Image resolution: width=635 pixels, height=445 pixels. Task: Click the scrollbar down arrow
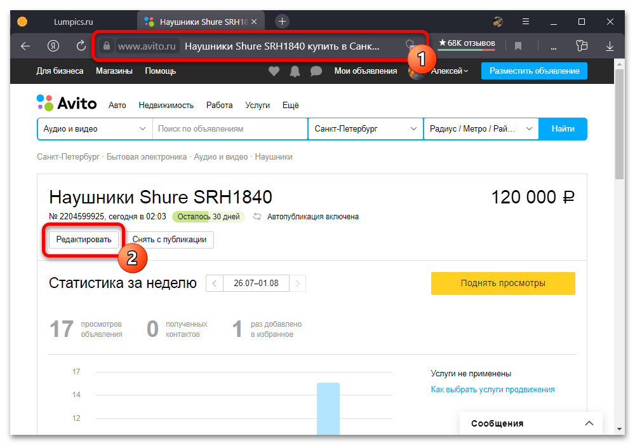[x=619, y=428]
